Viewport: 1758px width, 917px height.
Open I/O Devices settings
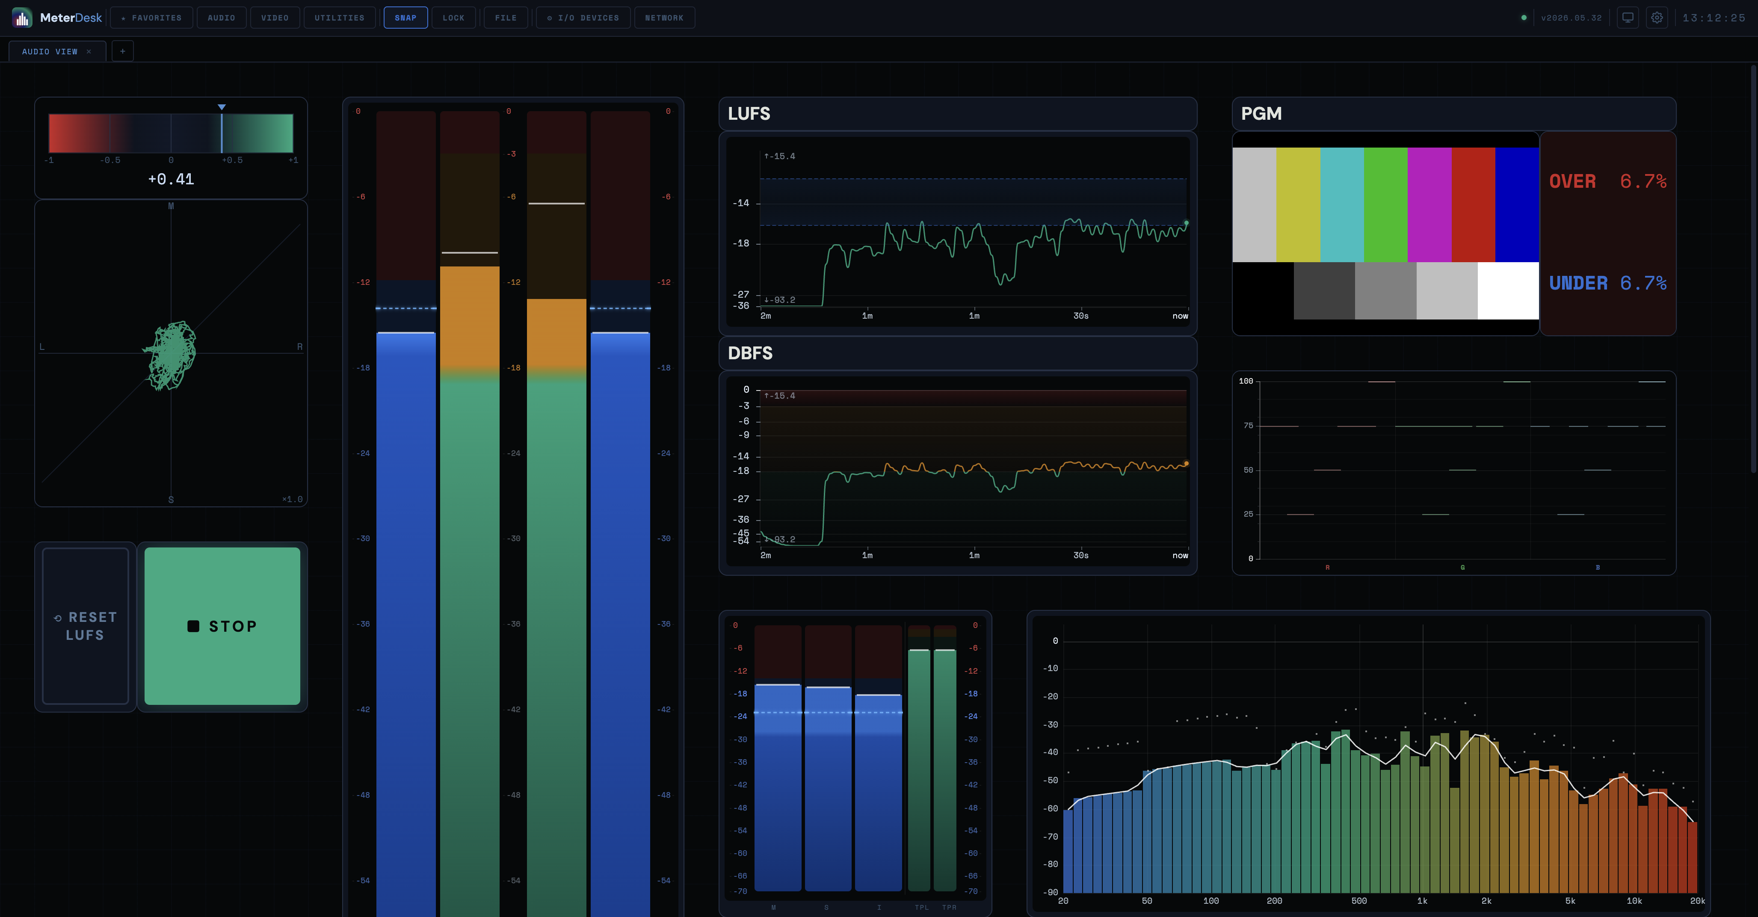[x=583, y=18]
